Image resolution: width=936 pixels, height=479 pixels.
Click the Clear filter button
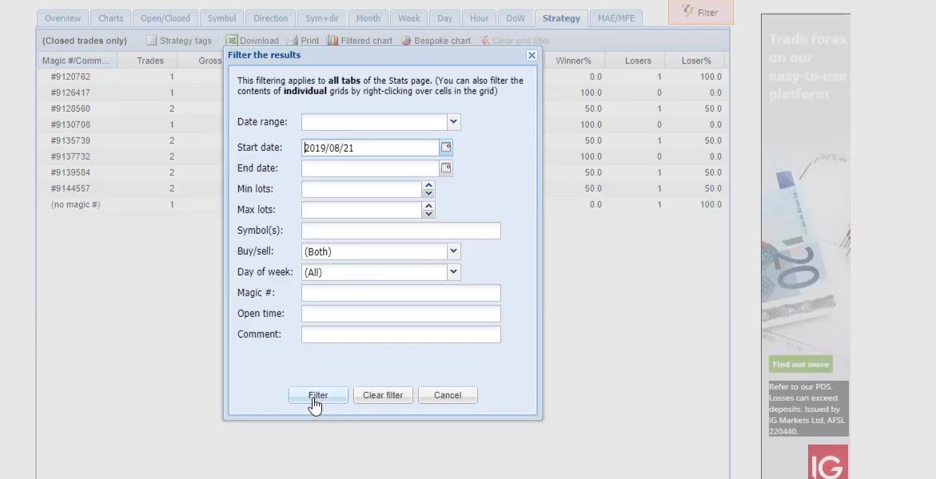(383, 395)
